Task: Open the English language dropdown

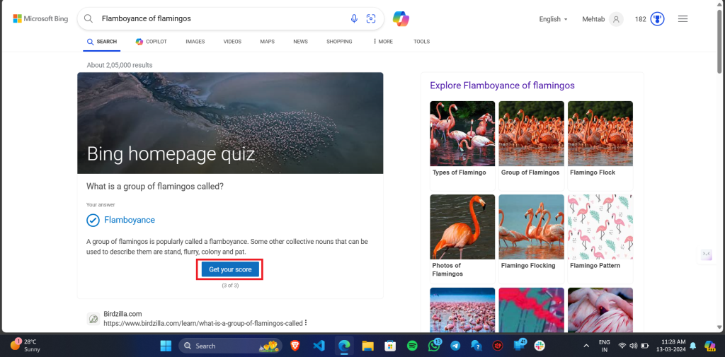Action: (x=553, y=19)
